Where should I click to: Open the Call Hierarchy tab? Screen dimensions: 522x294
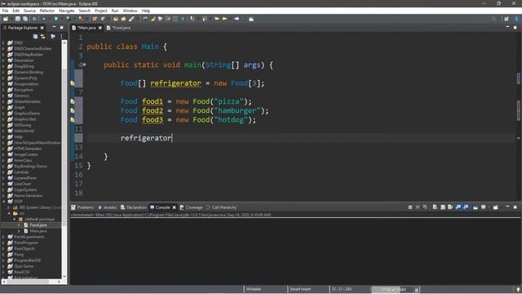[x=221, y=207]
